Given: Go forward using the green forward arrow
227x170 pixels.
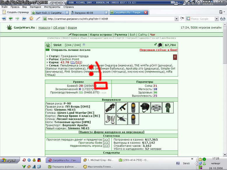Looking at the screenshot, I should (x=17, y=19).
